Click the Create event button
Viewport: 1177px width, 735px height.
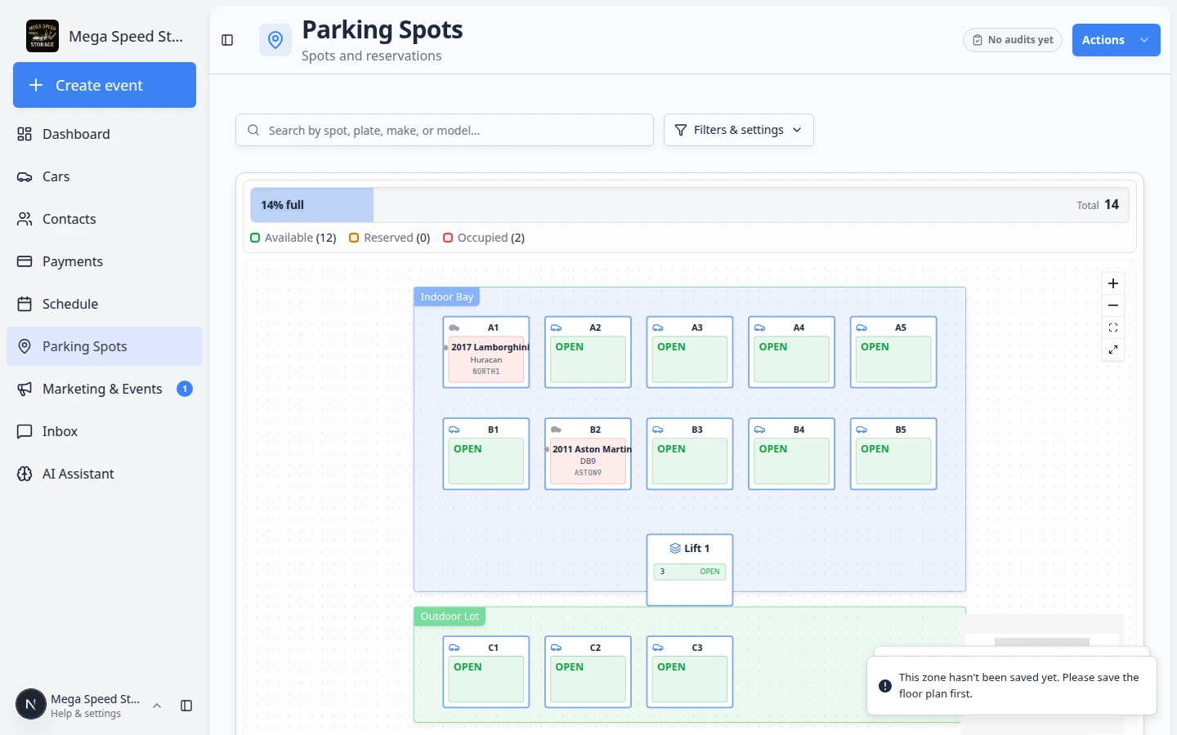[105, 85]
